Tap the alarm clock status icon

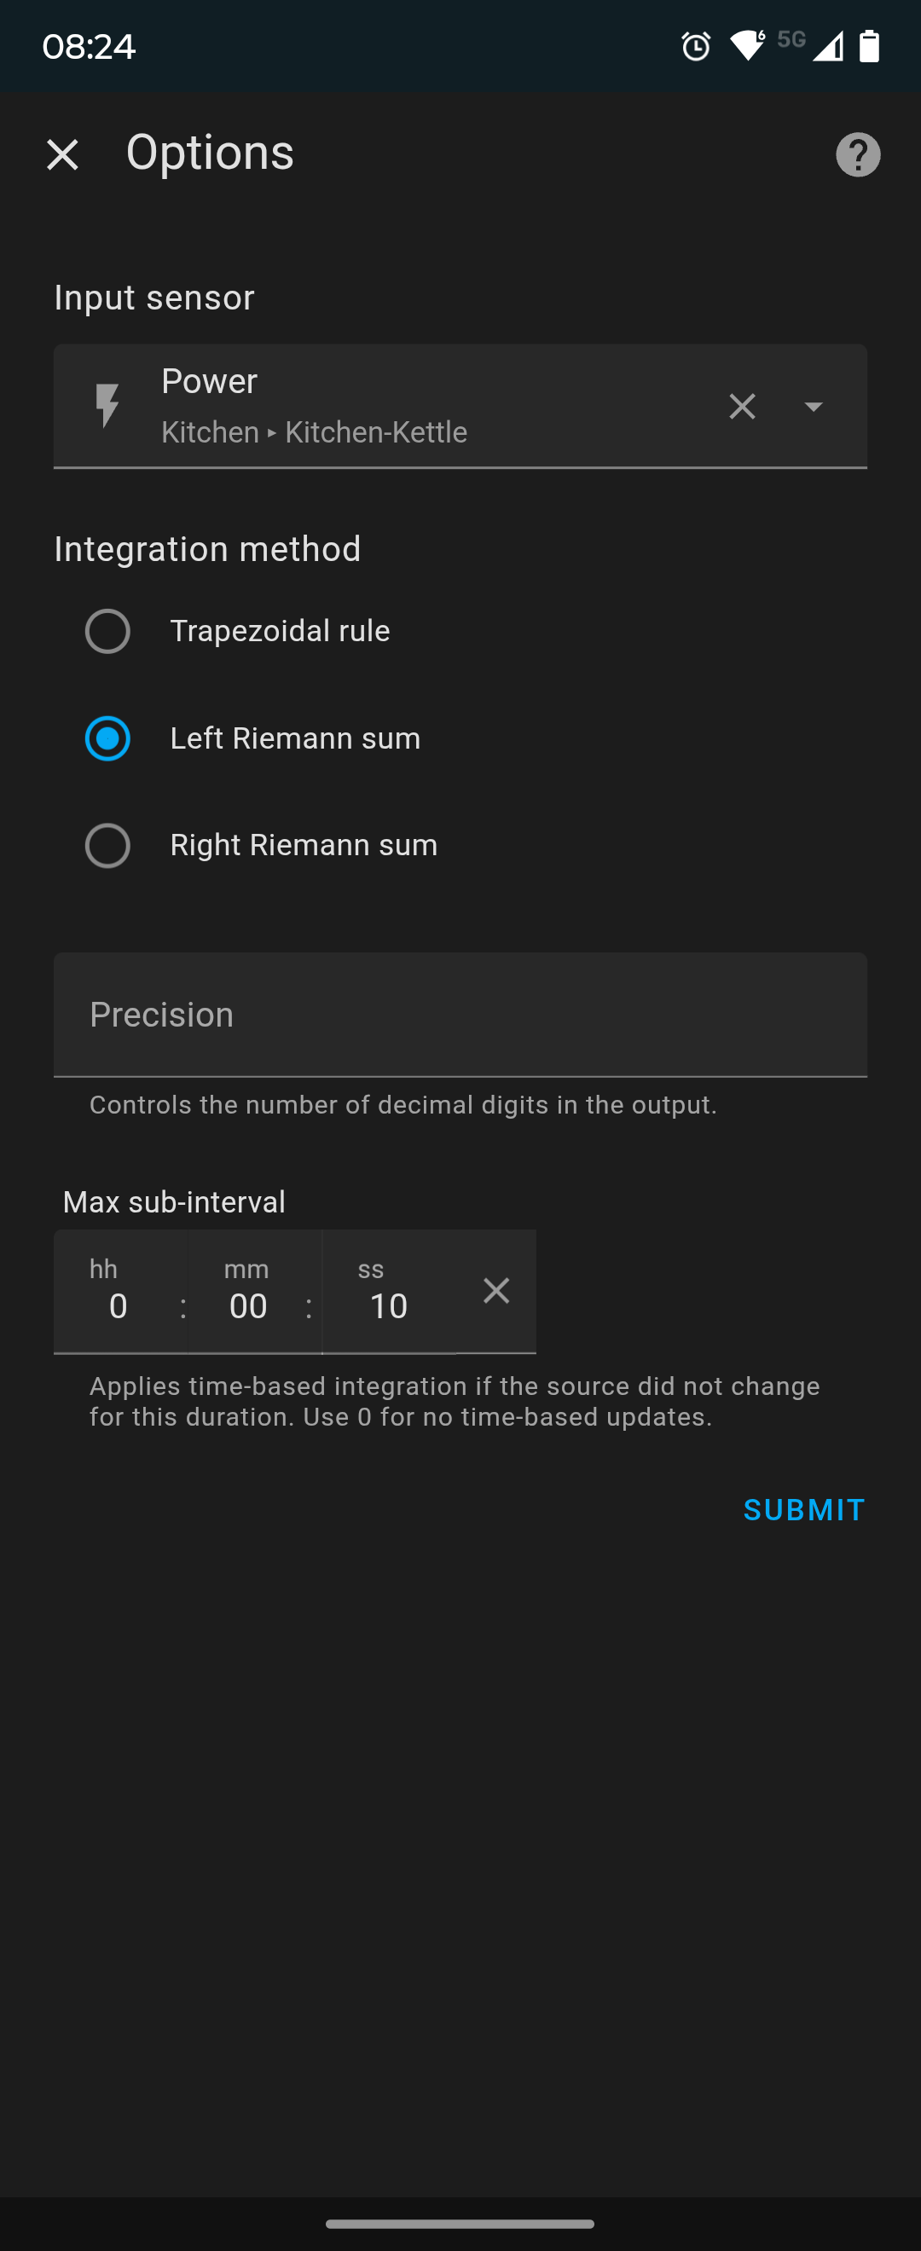(x=696, y=45)
